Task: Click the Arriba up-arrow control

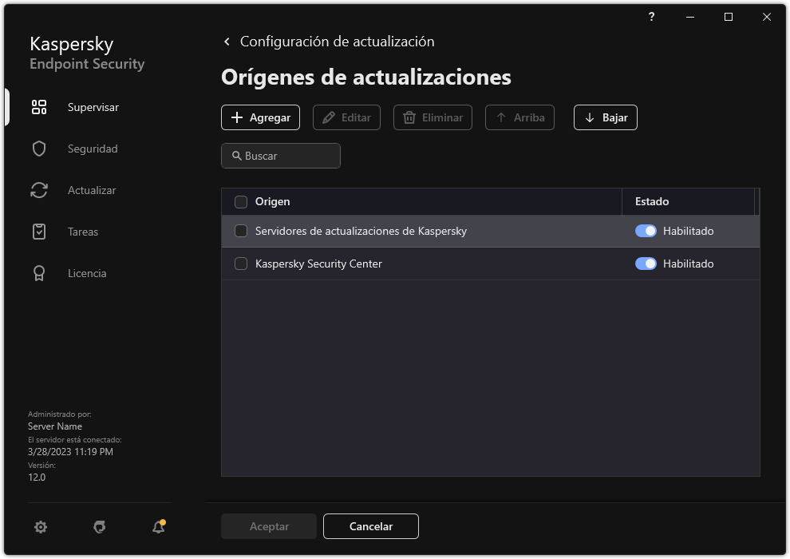Action: pyautogui.click(x=519, y=117)
